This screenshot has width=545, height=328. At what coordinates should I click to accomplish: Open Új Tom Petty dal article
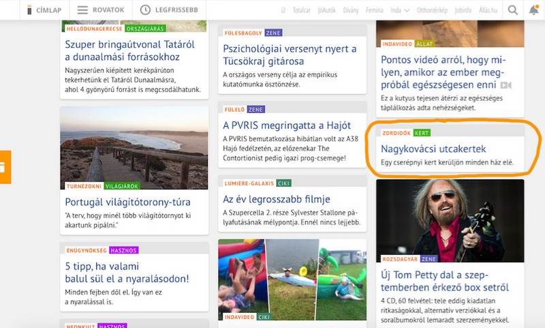tap(445, 281)
